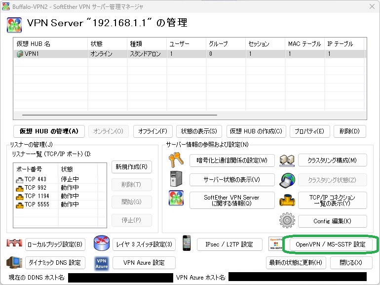Open プロパティ(E) for the hub
Screen dimensions: 380x285
click(310, 131)
